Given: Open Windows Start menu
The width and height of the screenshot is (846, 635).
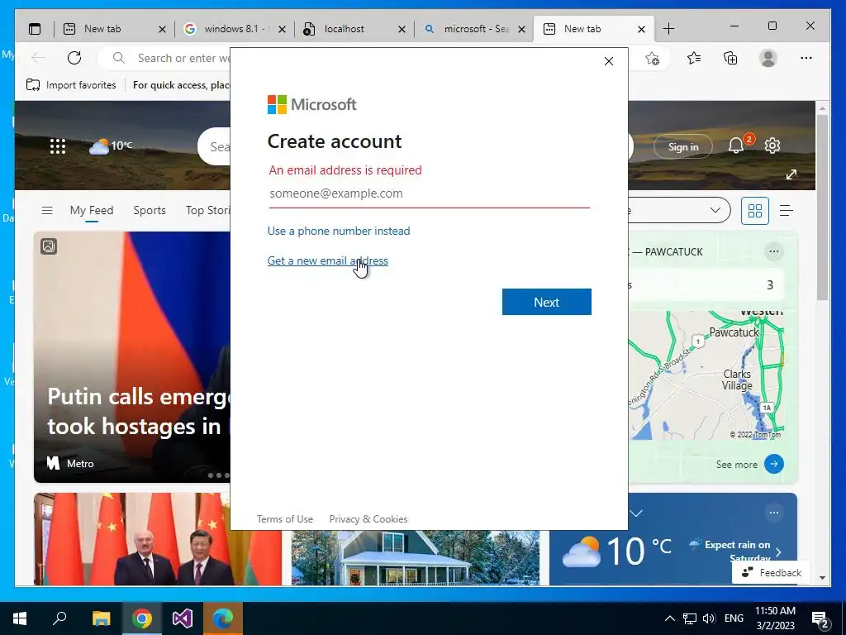Looking at the screenshot, I should (x=20, y=618).
